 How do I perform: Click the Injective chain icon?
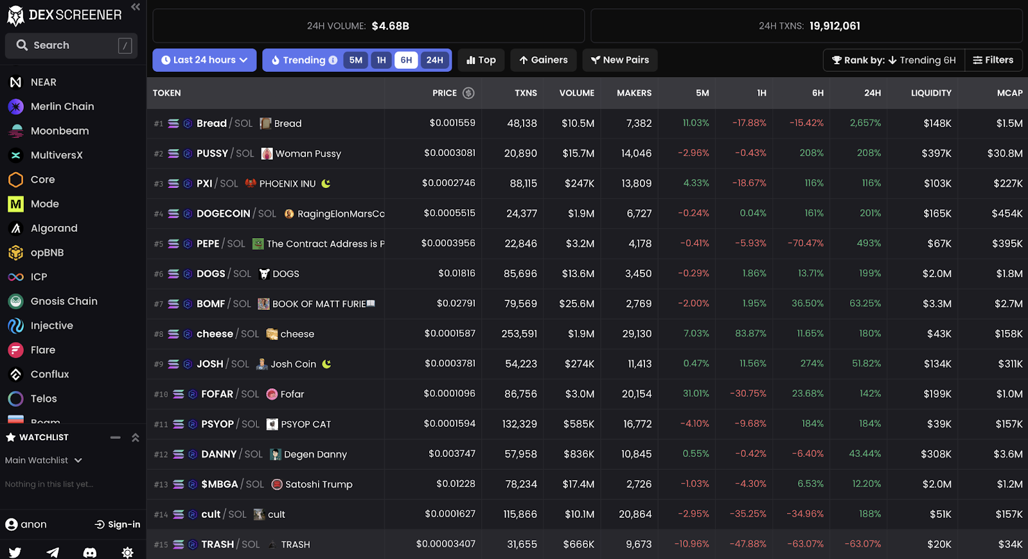coord(16,326)
